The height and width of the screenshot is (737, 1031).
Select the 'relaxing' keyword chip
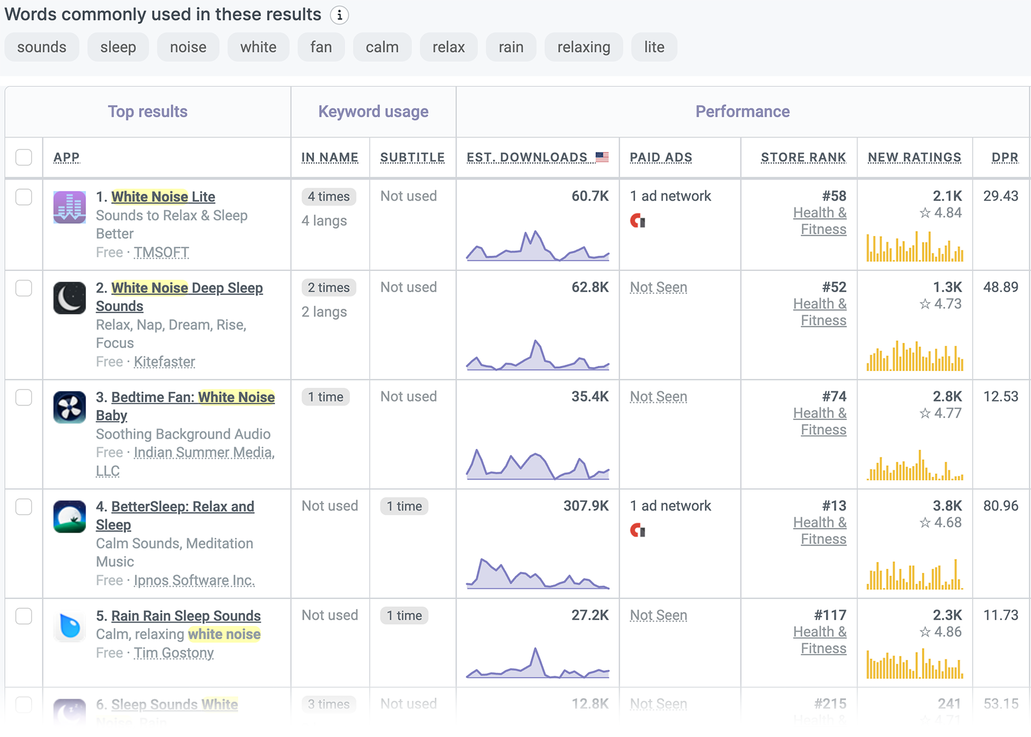click(x=584, y=47)
